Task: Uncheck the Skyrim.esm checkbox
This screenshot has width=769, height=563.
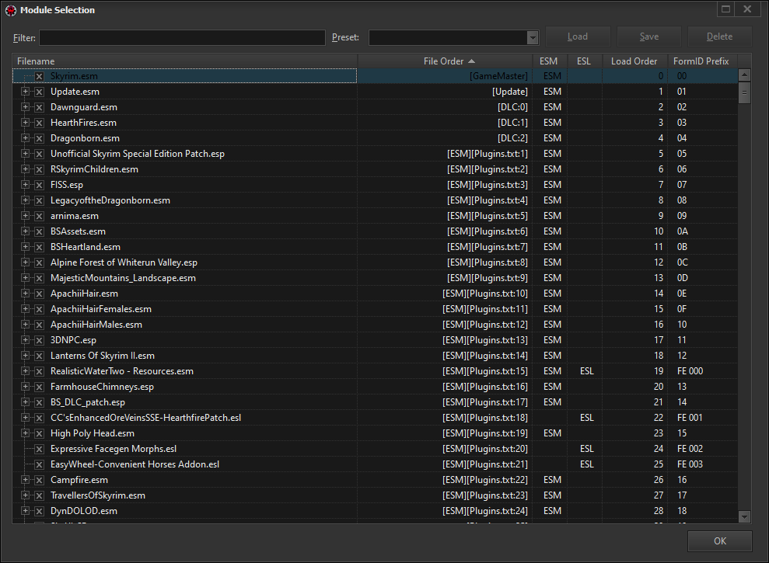Action: (x=39, y=76)
